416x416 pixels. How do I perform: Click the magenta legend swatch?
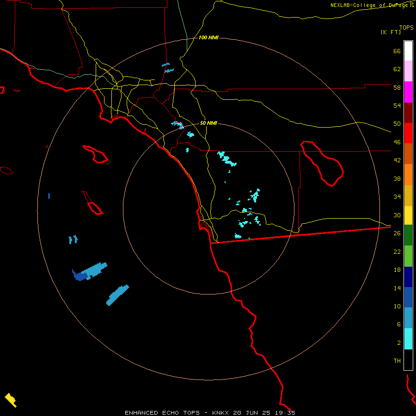coord(408,92)
